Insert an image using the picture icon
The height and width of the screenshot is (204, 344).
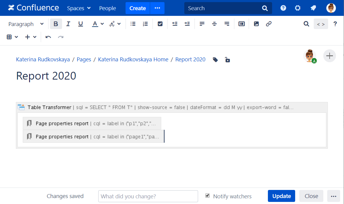(256, 24)
